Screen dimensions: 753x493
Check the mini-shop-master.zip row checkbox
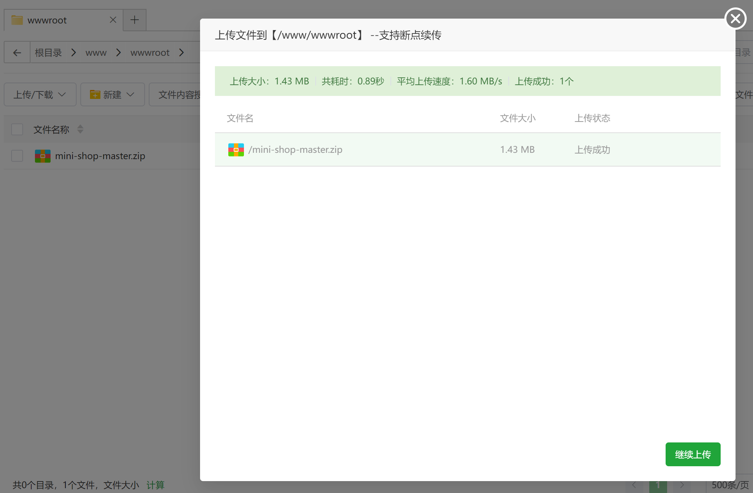pos(17,156)
